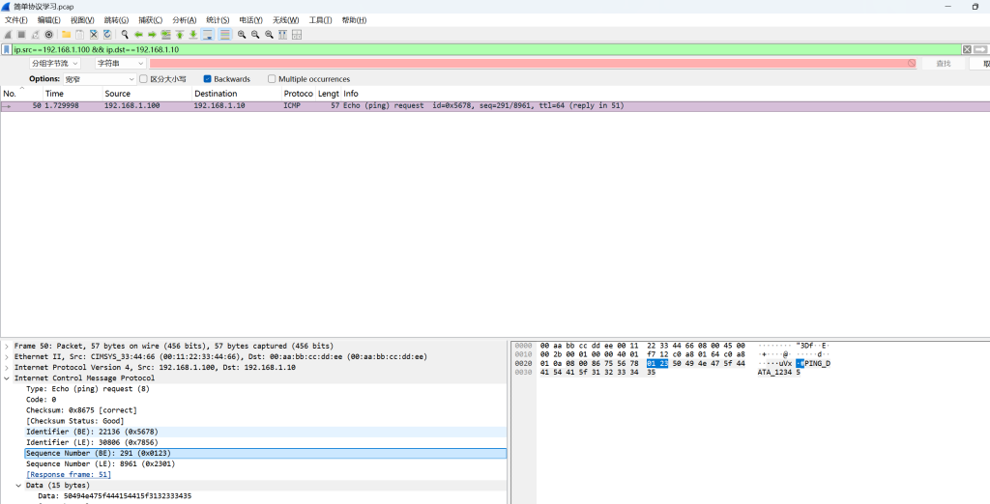Viewport: 990px width, 504px height.
Task: Click the display filter input field
Action: click(483, 49)
